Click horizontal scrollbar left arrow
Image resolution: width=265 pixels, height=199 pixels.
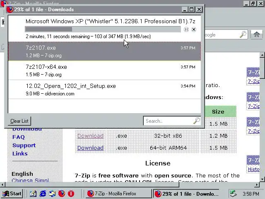point(2,184)
